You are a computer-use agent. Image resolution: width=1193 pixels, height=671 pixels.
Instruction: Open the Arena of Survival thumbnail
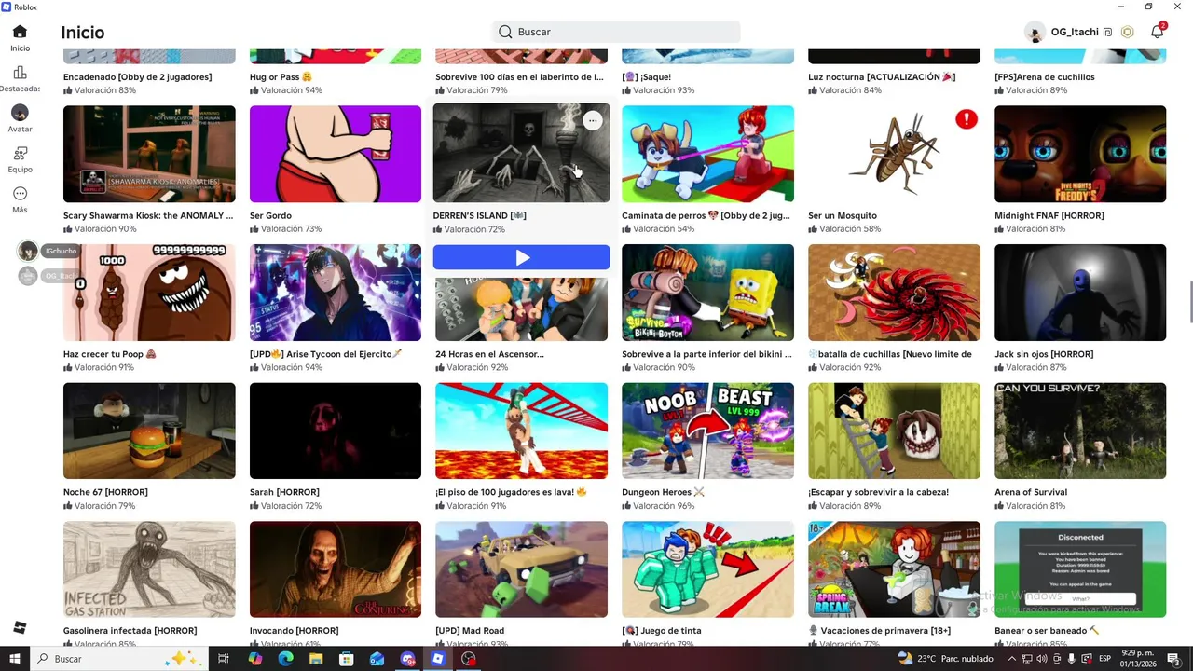(x=1080, y=431)
